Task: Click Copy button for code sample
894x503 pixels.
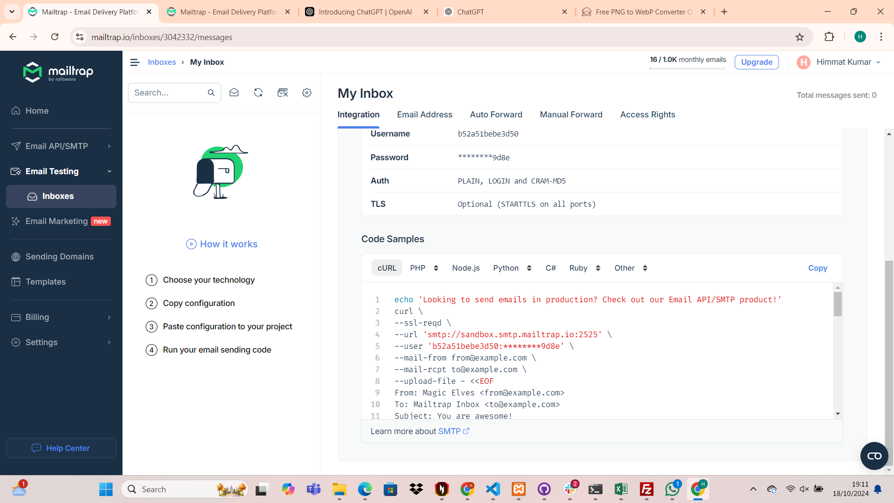Action: [817, 268]
